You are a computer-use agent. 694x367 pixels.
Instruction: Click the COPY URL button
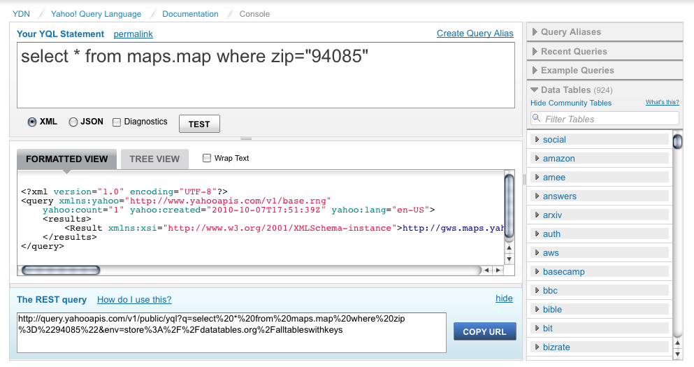click(484, 331)
